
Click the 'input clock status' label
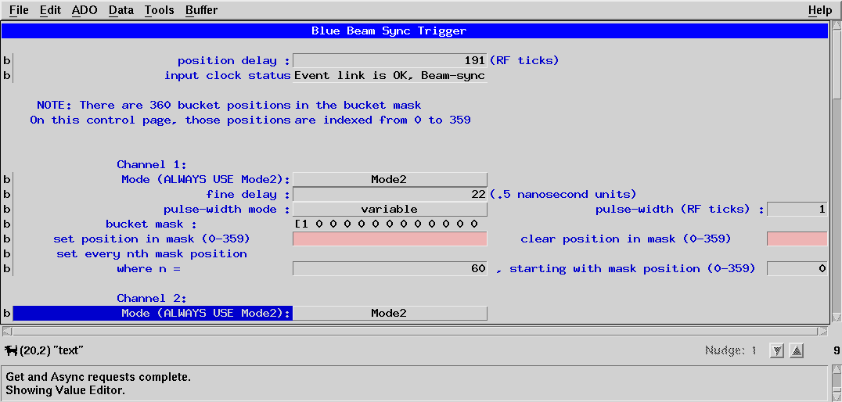click(227, 76)
